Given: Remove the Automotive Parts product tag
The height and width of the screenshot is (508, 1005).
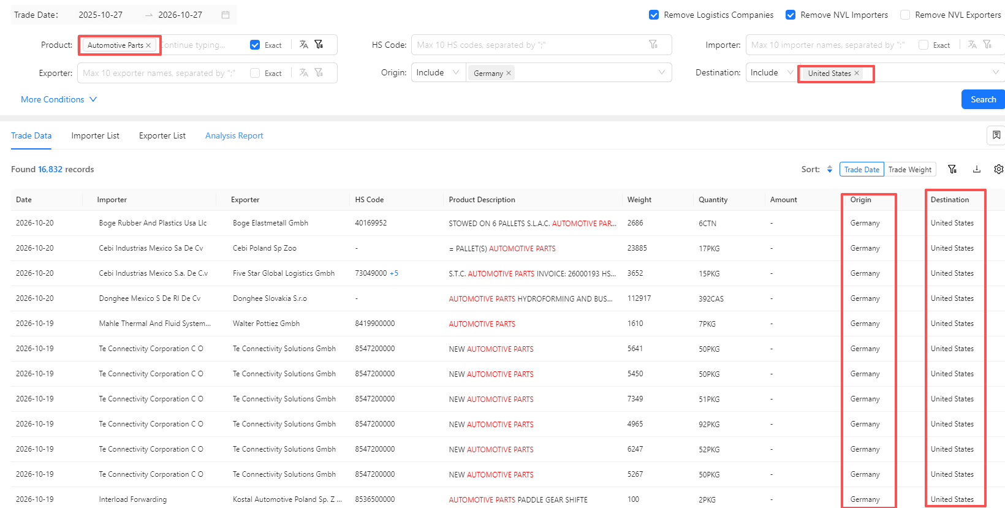Looking at the screenshot, I should pyautogui.click(x=148, y=45).
